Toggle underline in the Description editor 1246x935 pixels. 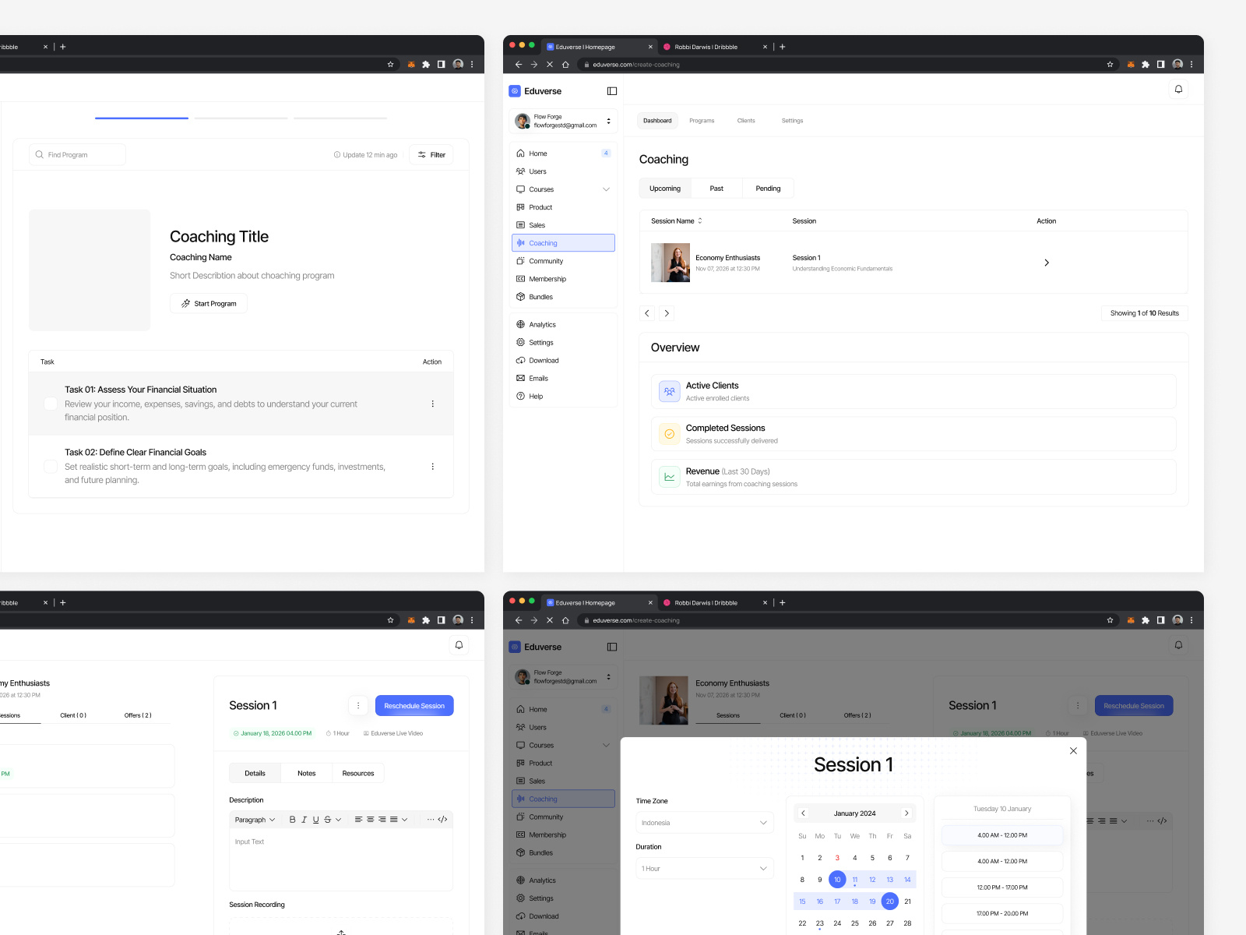[315, 820]
